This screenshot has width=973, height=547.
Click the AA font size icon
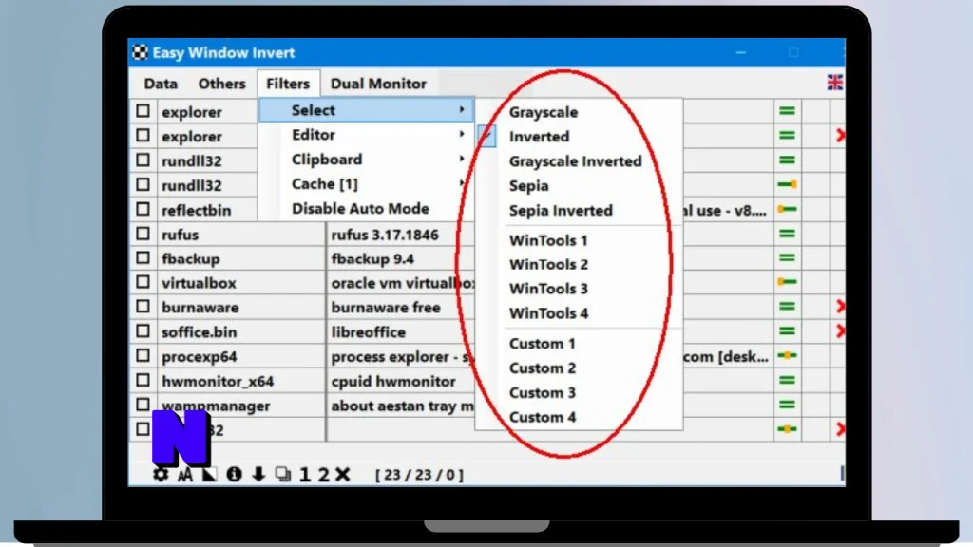185,475
